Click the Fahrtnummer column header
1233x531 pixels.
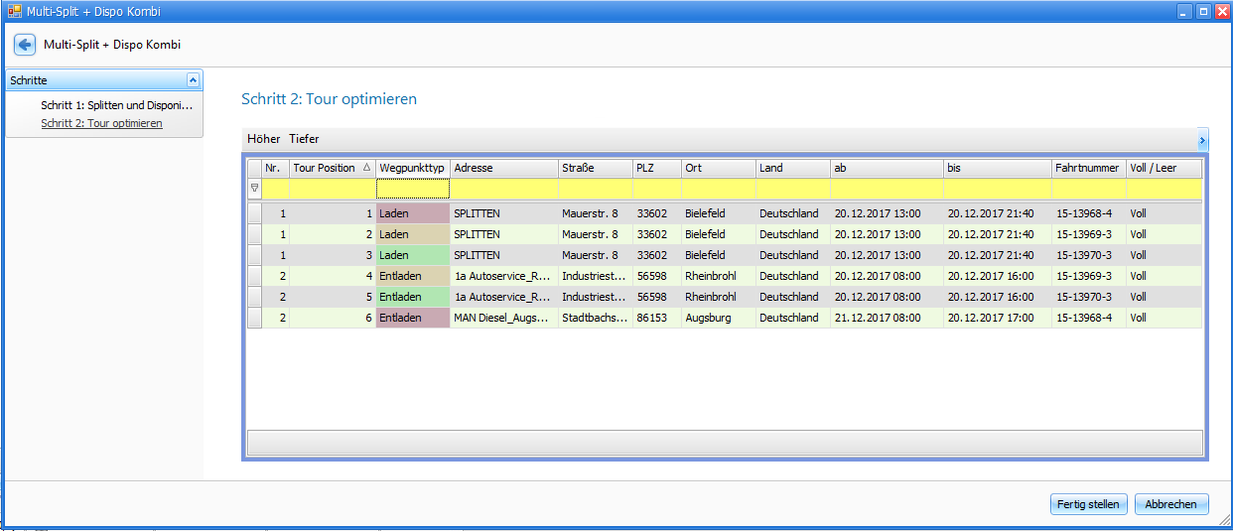(1088, 169)
